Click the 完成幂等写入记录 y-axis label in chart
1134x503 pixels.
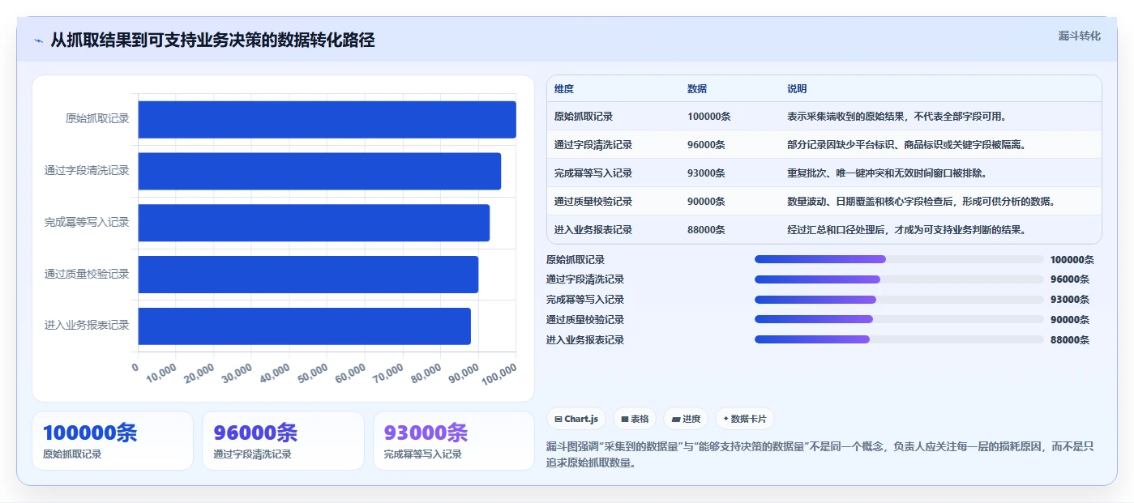point(87,223)
